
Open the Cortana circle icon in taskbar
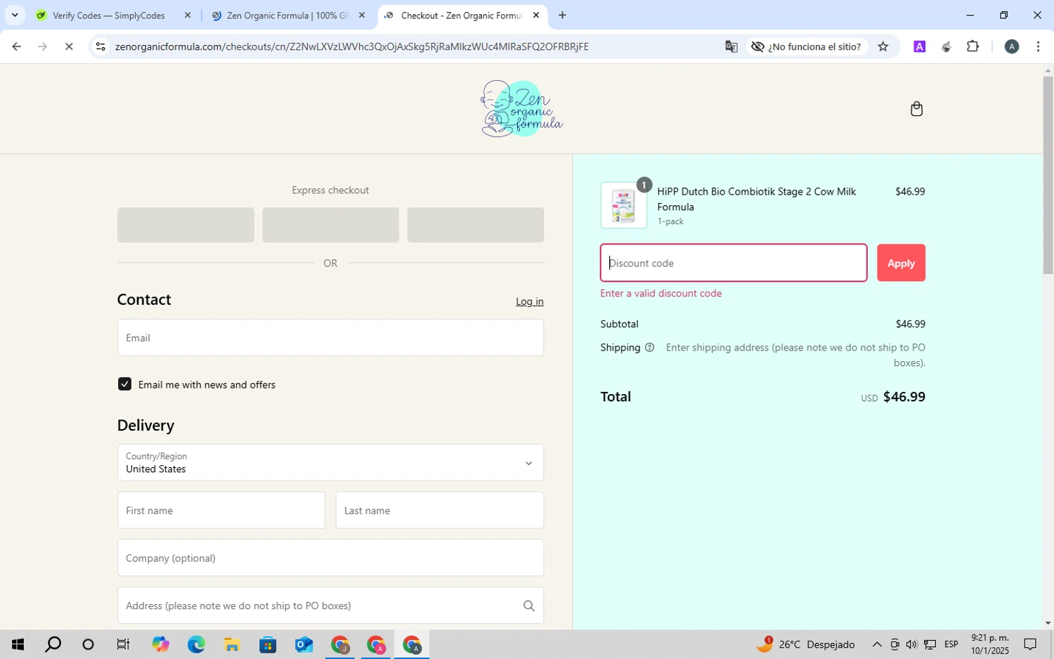click(x=88, y=644)
